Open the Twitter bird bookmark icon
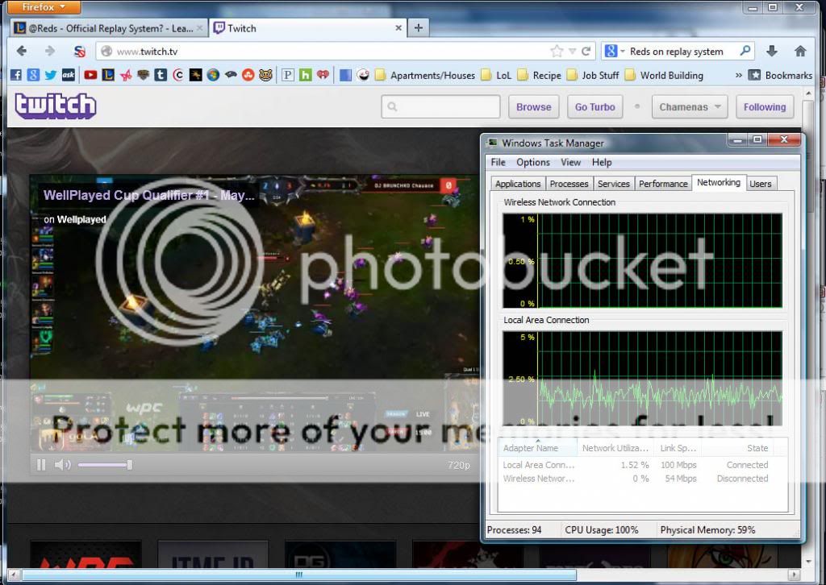The image size is (826, 585). (x=51, y=75)
